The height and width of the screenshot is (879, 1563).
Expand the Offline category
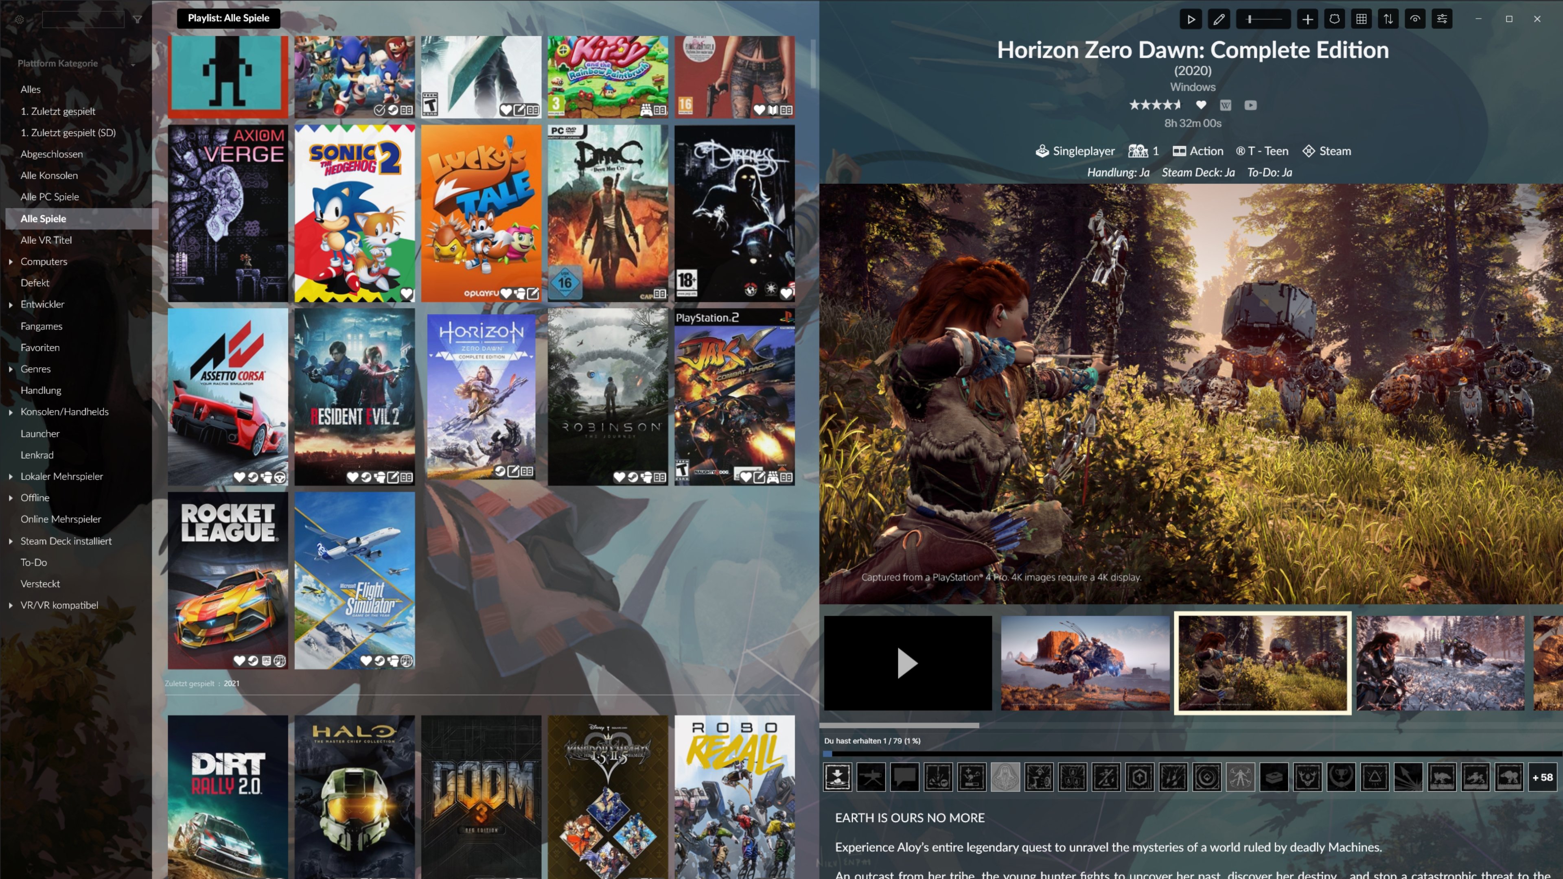[11, 497]
